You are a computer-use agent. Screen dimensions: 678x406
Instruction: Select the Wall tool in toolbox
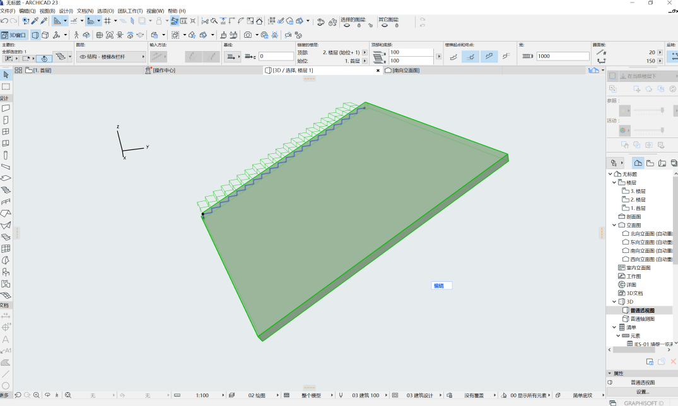6,108
